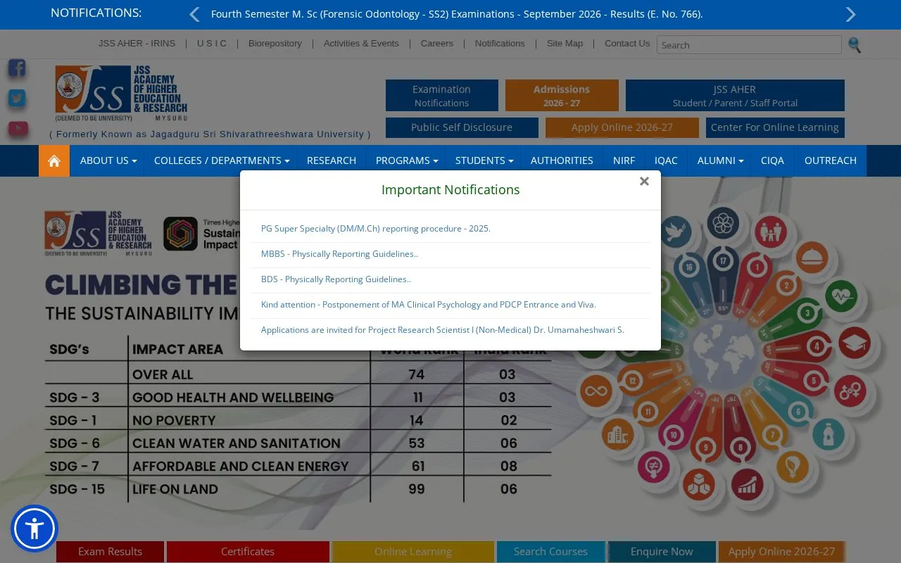Click the JSS Academy logo in header
The image size is (901, 563).
click(121, 94)
